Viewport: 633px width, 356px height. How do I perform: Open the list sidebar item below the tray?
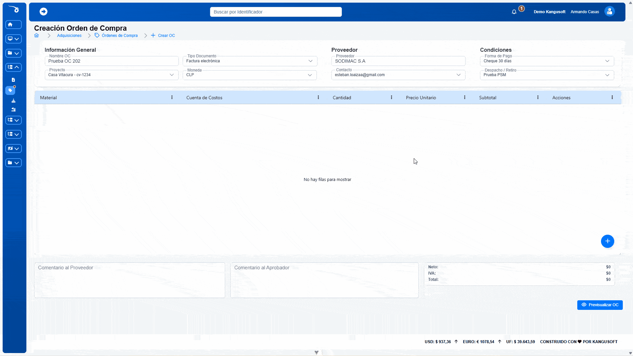14,109
